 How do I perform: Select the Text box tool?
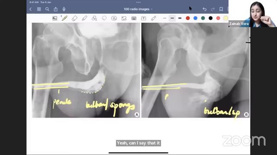pos(143,18)
